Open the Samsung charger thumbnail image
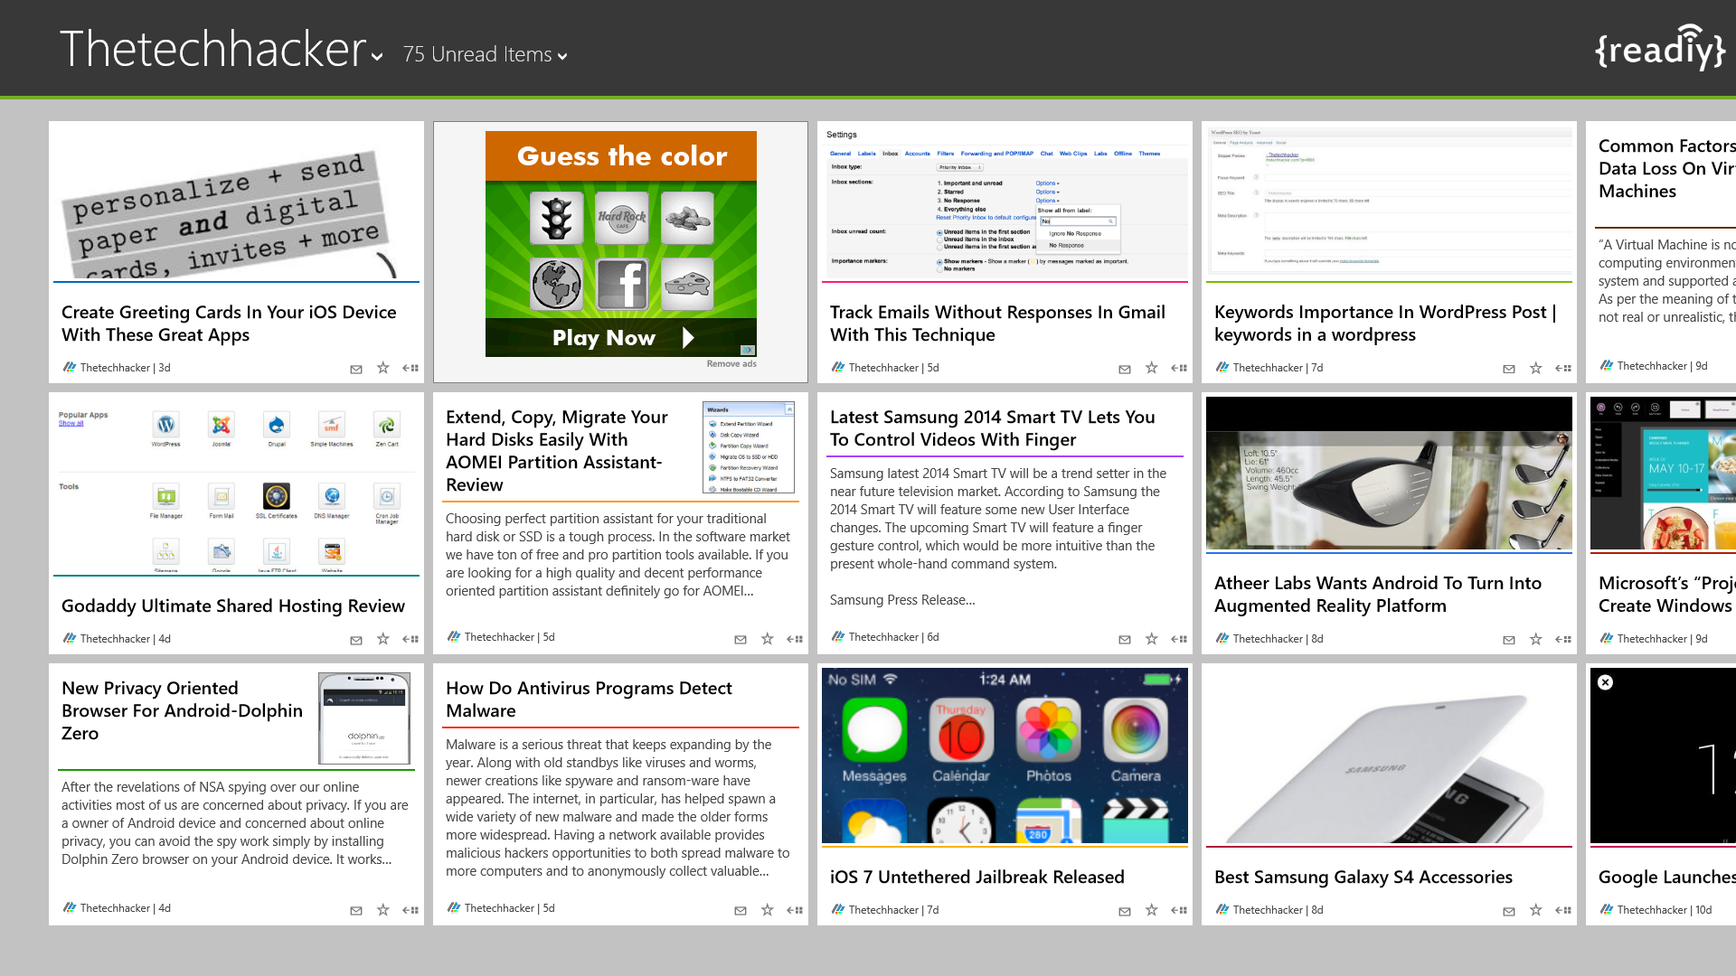This screenshot has width=1736, height=976. (1389, 756)
